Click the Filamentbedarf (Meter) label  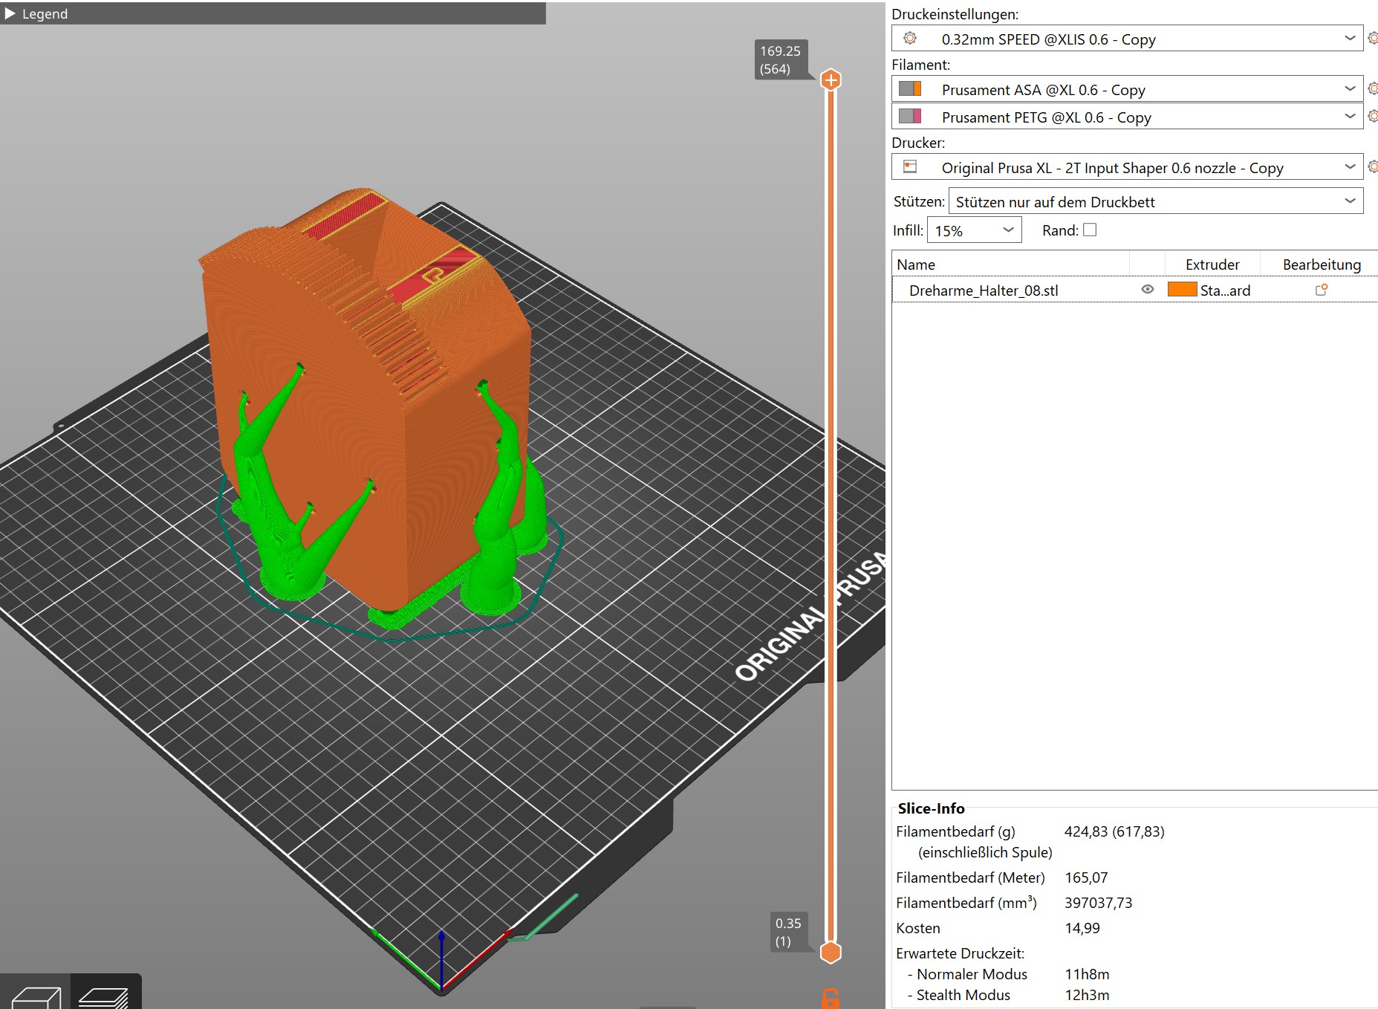pos(970,877)
